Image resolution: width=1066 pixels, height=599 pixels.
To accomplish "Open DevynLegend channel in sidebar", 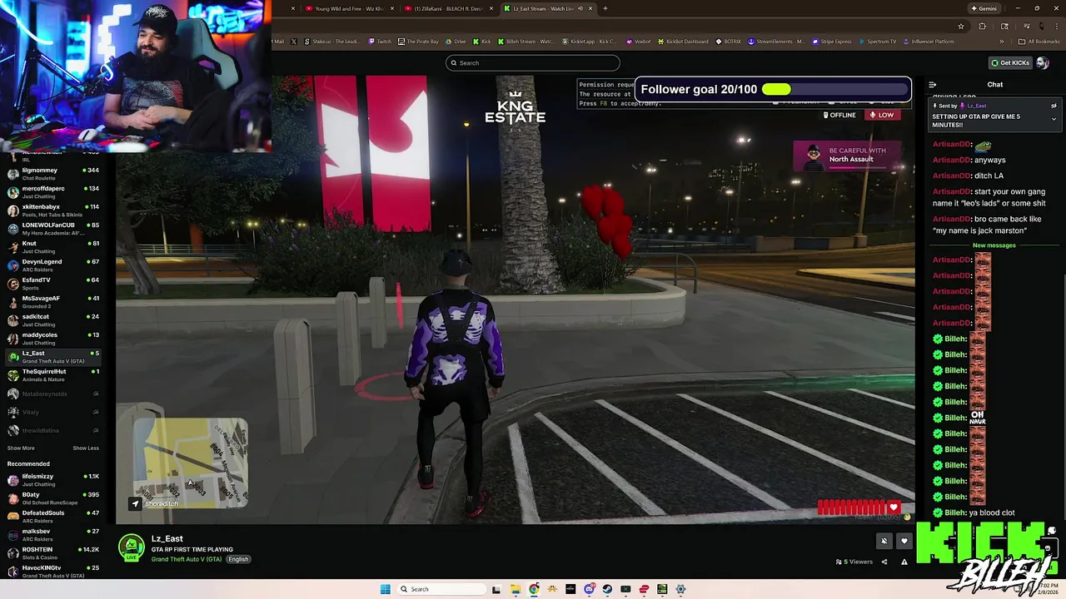I will [x=54, y=265].
